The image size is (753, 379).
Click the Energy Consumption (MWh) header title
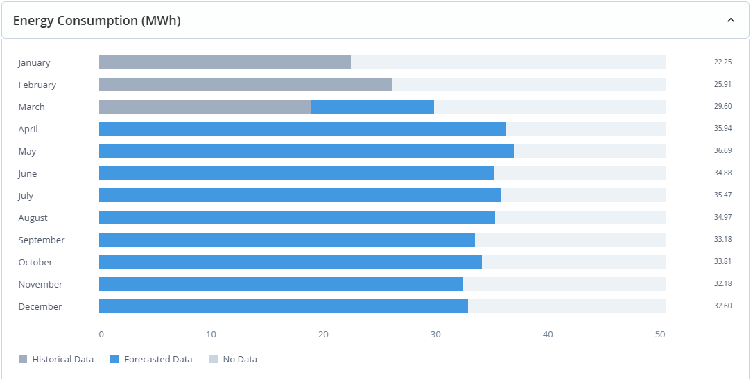[96, 21]
